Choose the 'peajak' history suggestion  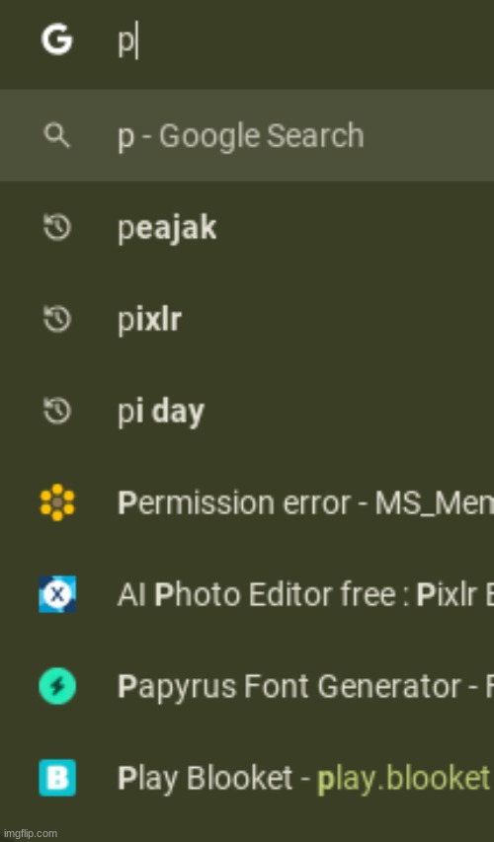247,227
